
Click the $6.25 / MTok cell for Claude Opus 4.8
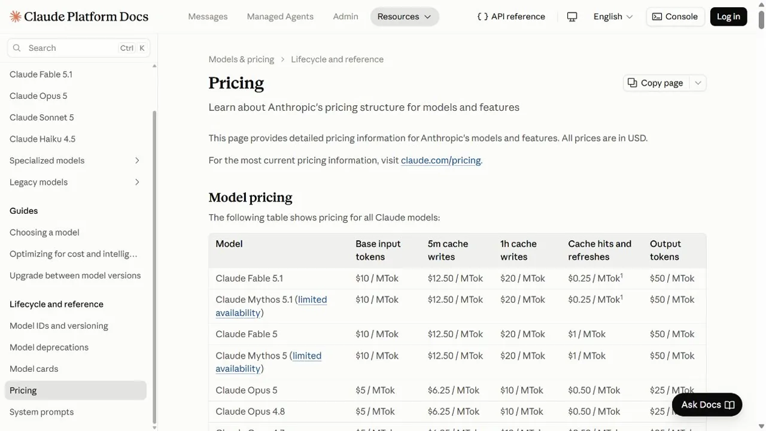pyautogui.click(x=454, y=412)
